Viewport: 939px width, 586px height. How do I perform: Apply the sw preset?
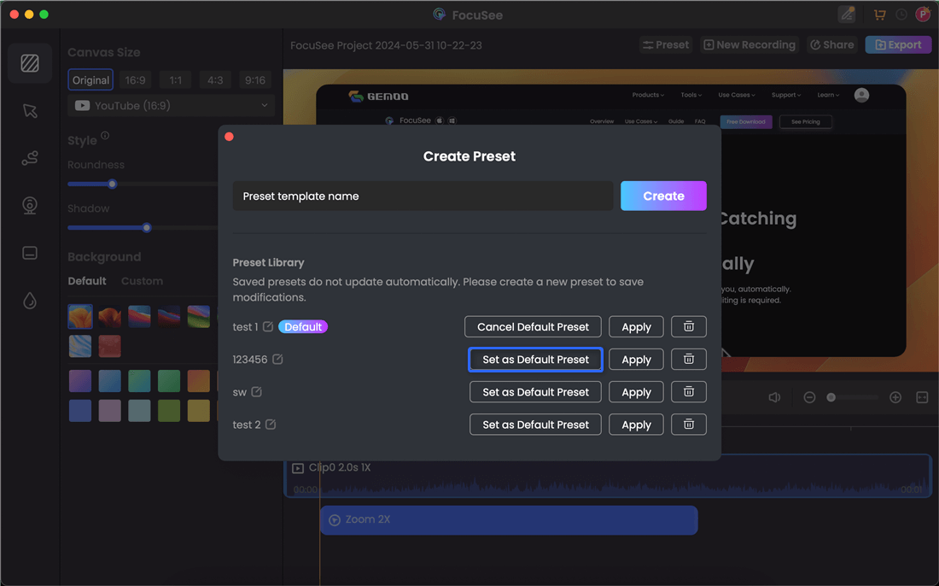pos(636,392)
